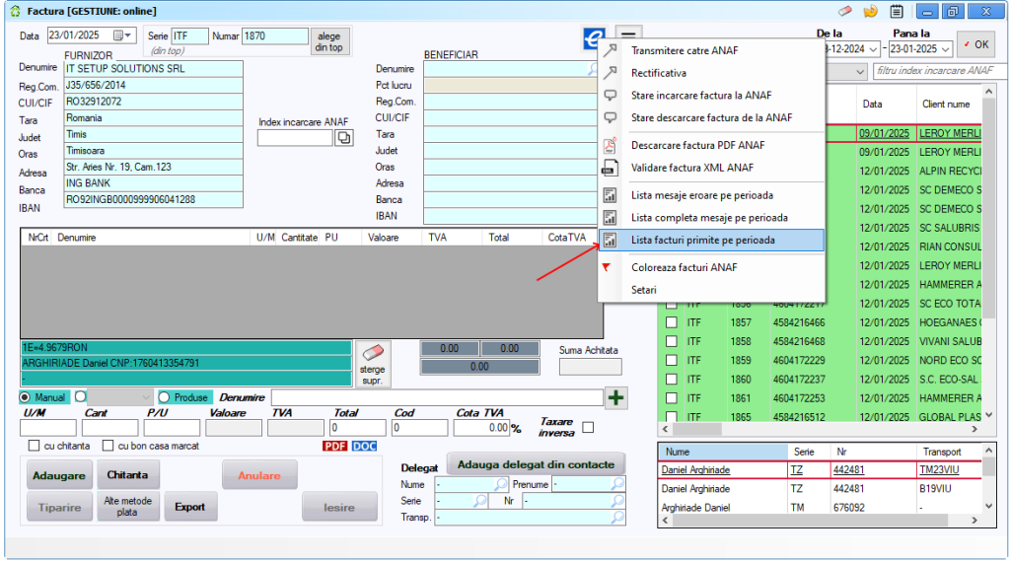Open the notepad icon in title bar
This screenshot has height=562, width=1010.
coord(896,11)
